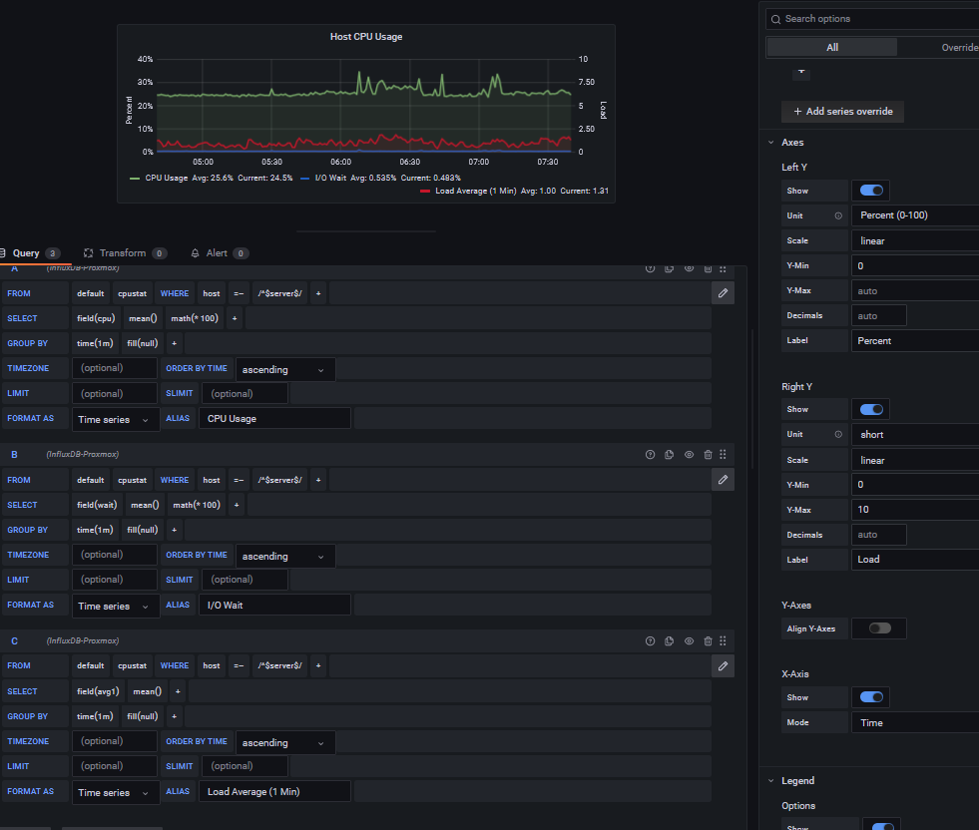Click the reorder handle of query C

point(723,640)
